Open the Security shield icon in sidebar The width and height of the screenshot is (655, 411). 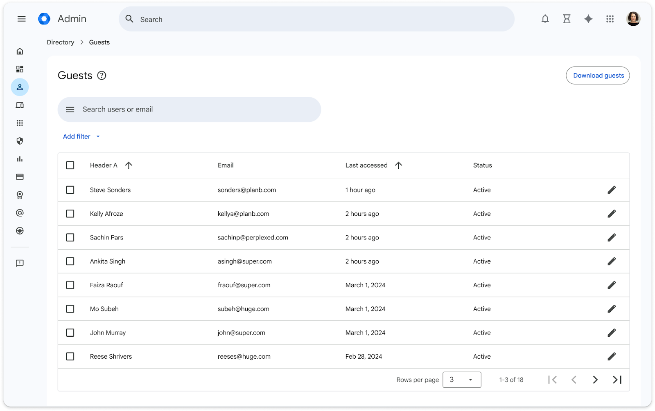[20, 141]
